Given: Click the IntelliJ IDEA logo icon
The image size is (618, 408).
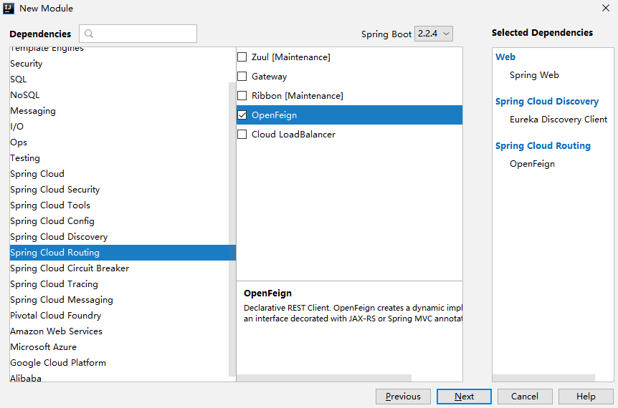Looking at the screenshot, I should pyautogui.click(x=9, y=9).
